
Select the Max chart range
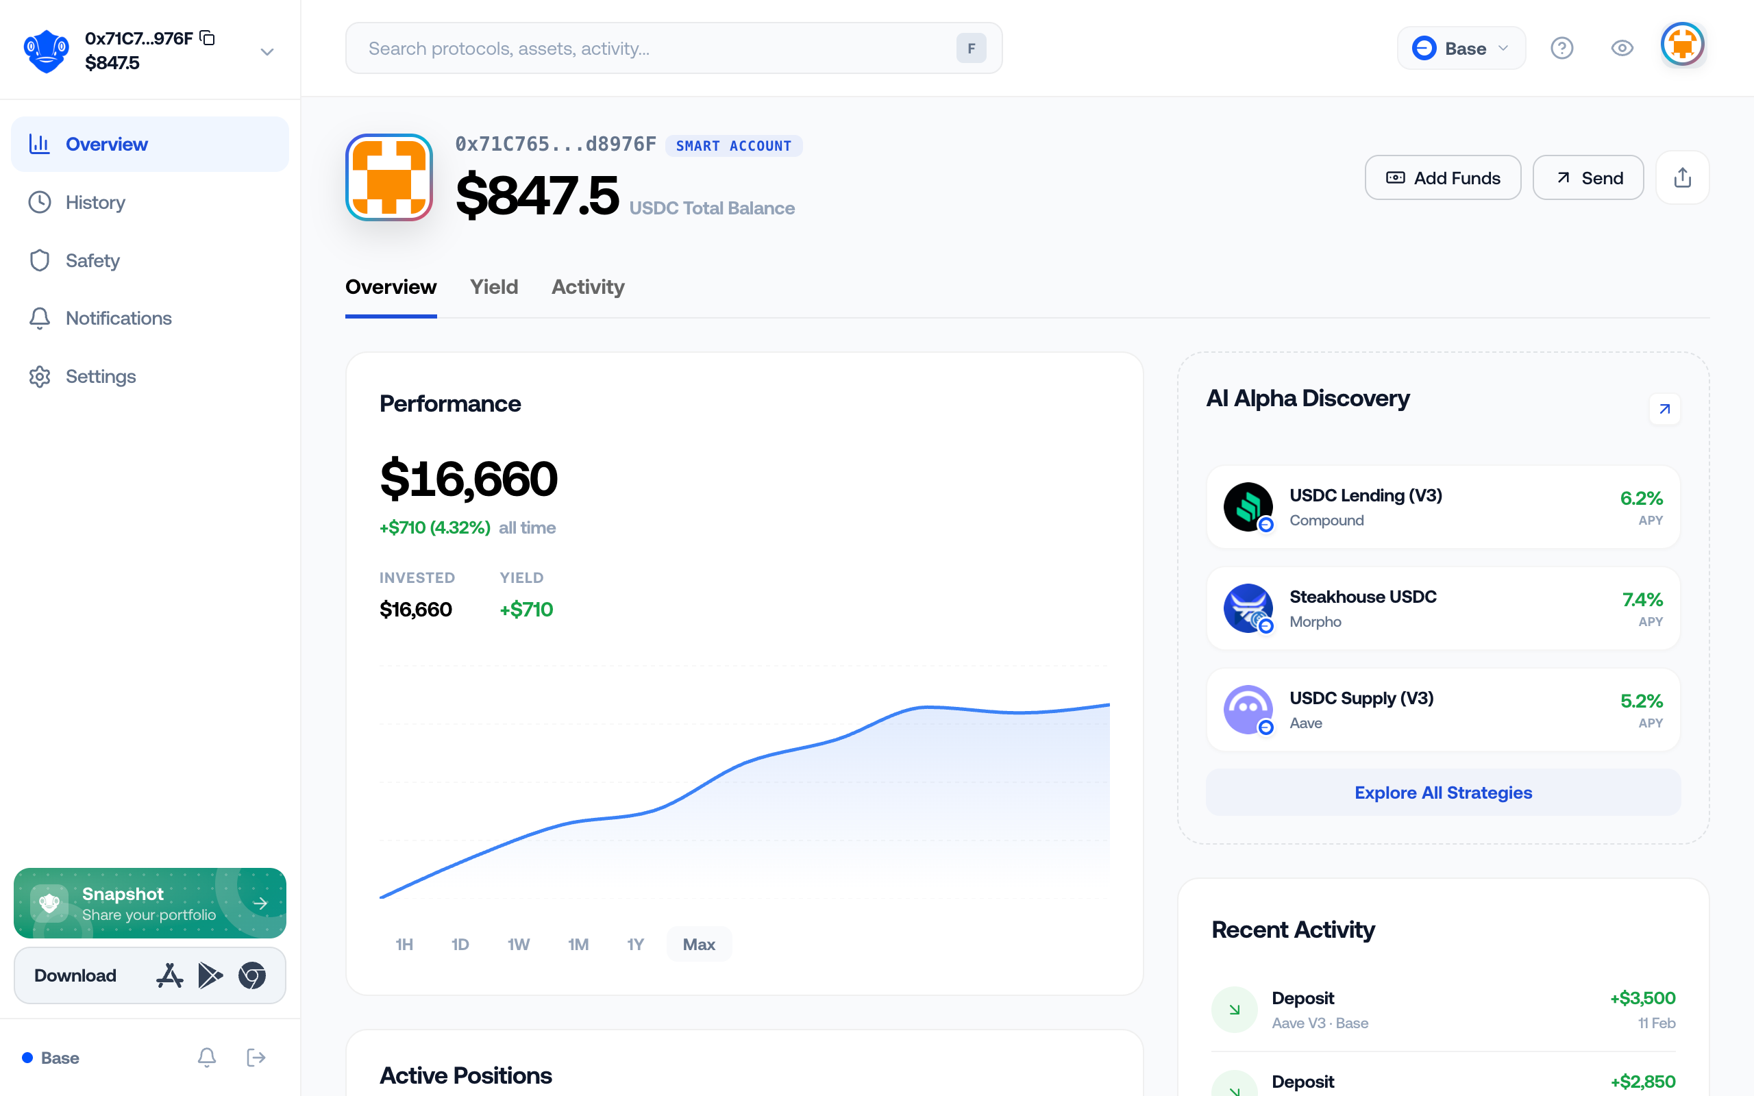point(699,944)
